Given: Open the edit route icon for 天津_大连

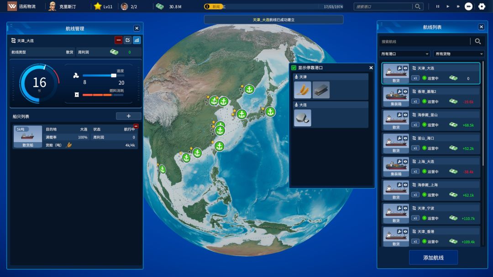Looking at the screenshot, I should coord(127,40).
